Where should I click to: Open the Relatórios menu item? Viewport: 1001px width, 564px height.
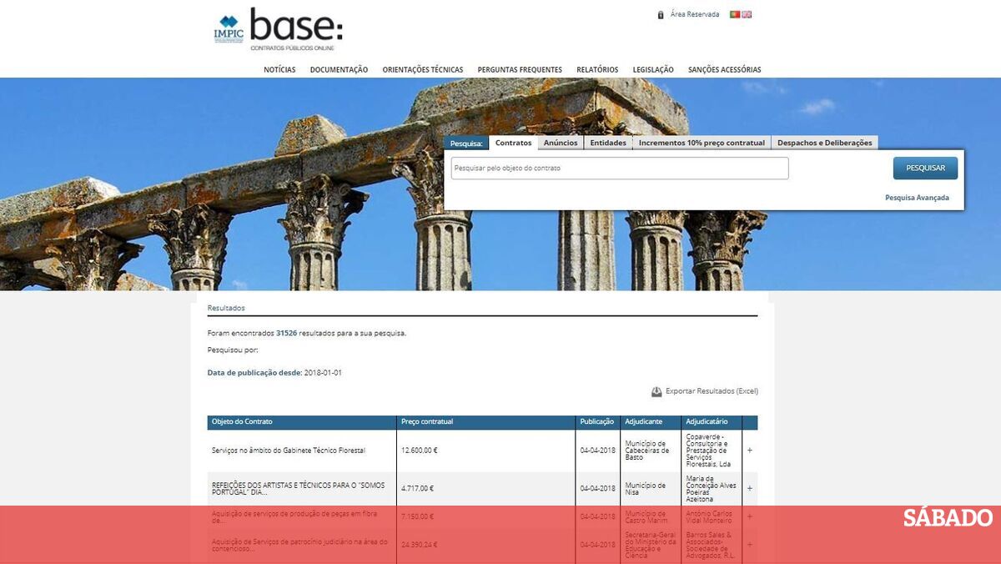pyautogui.click(x=597, y=70)
